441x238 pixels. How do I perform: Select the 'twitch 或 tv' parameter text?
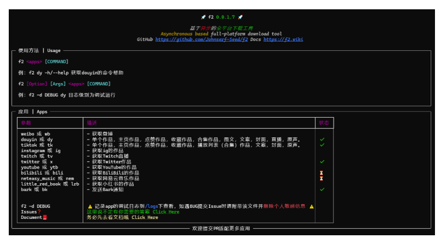click(37, 156)
